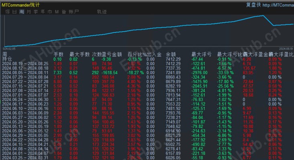Click the -2976.00 max floating loss
Screen dimensions: 294x160
coord(199,73)
